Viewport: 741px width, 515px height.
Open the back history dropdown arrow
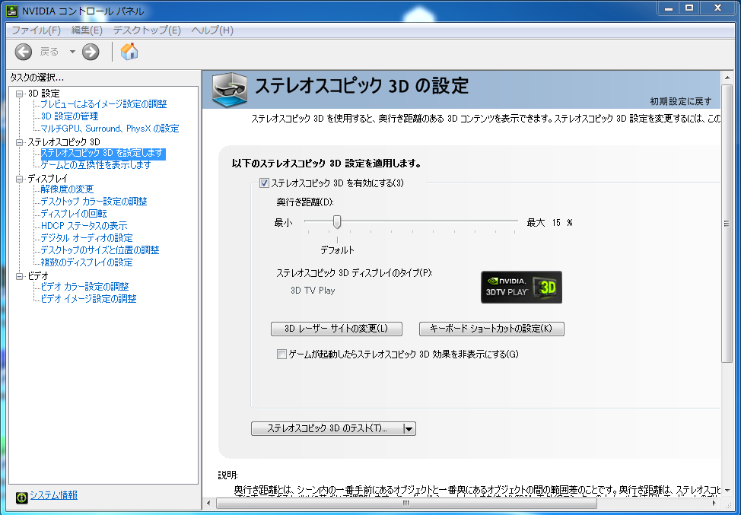coord(72,52)
